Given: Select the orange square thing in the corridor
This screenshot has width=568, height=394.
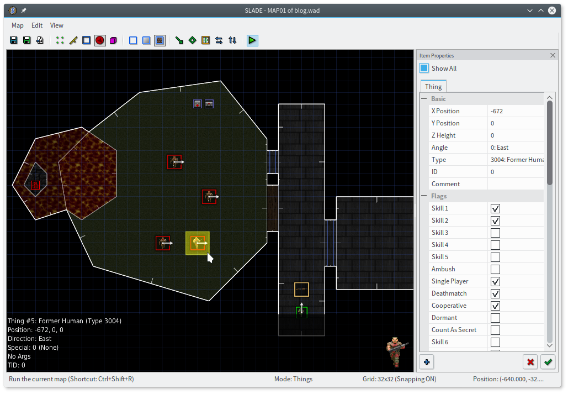Looking at the screenshot, I should click(301, 290).
